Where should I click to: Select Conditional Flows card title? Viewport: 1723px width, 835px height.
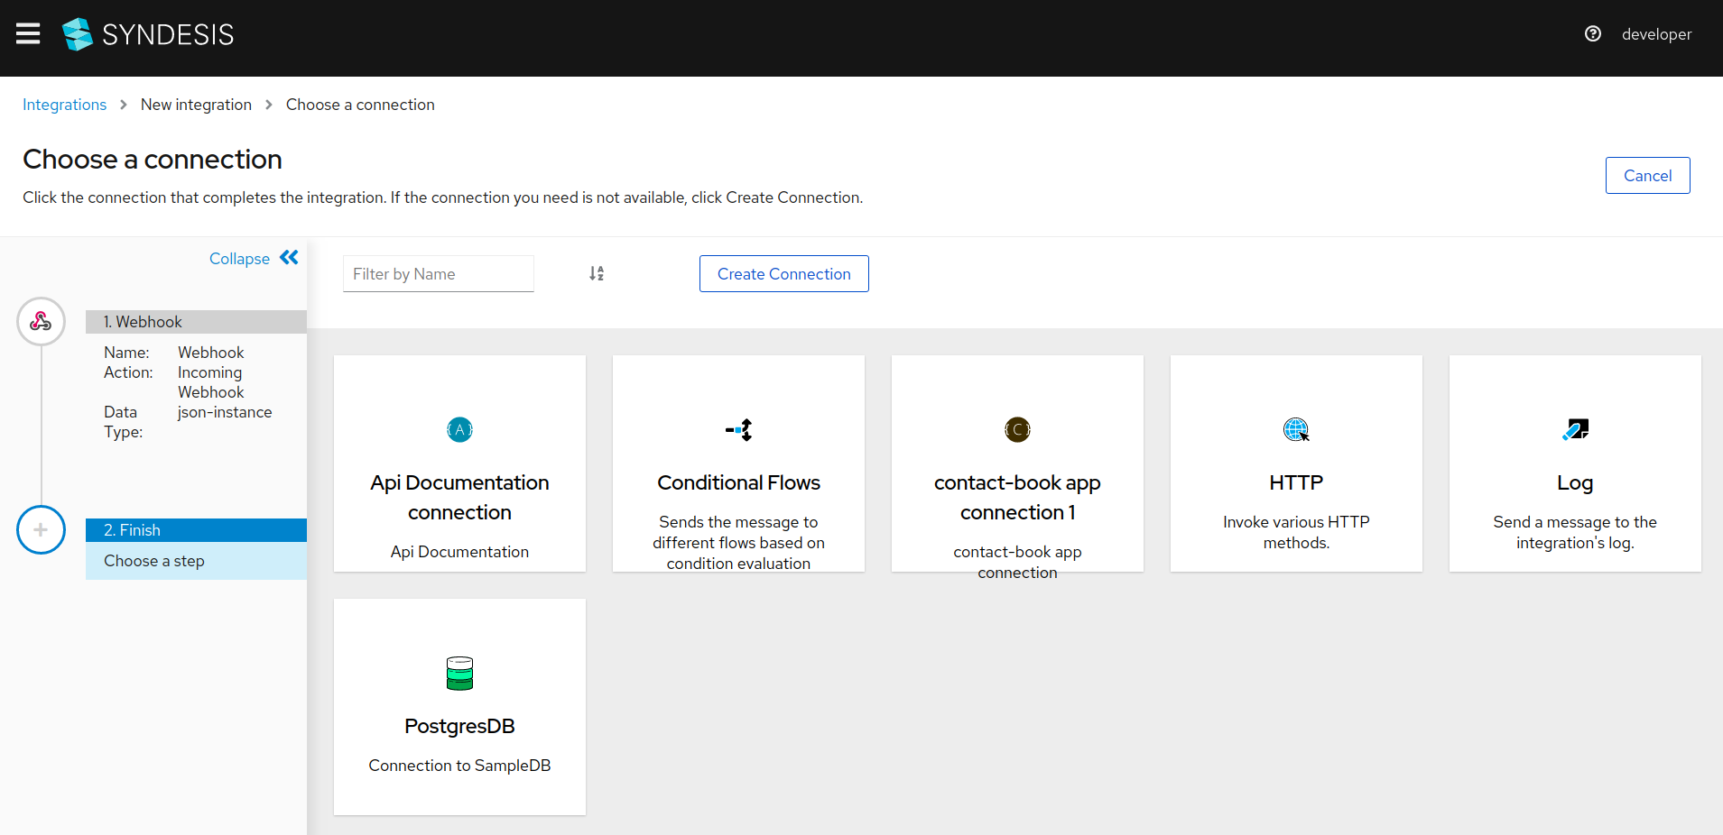click(738, 483)
